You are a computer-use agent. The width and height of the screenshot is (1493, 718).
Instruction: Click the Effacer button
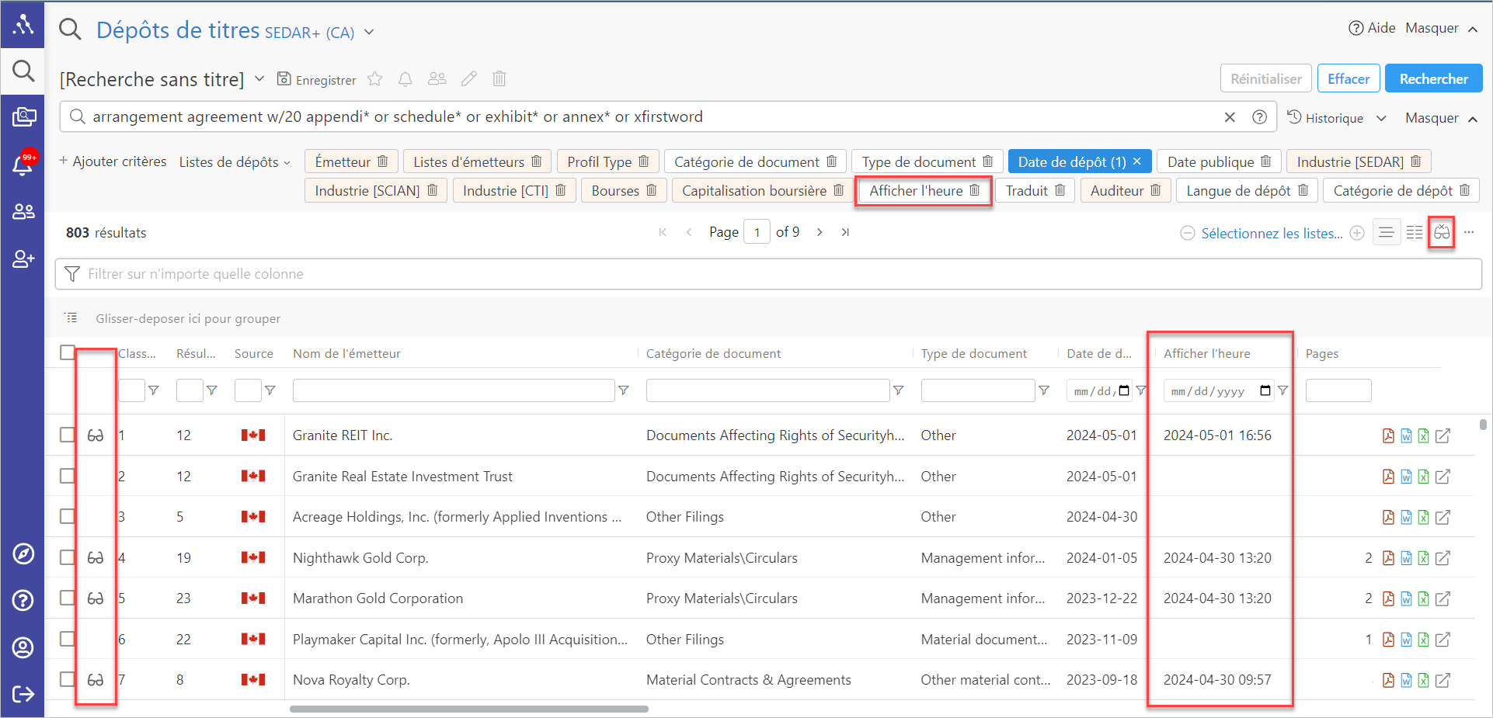tap(1349, 78)
